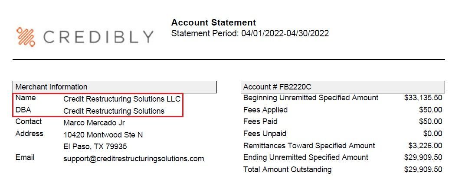Click the CREDIBLY brand wordmark
The image size is (452, 182).
click(x=98, y=37)
